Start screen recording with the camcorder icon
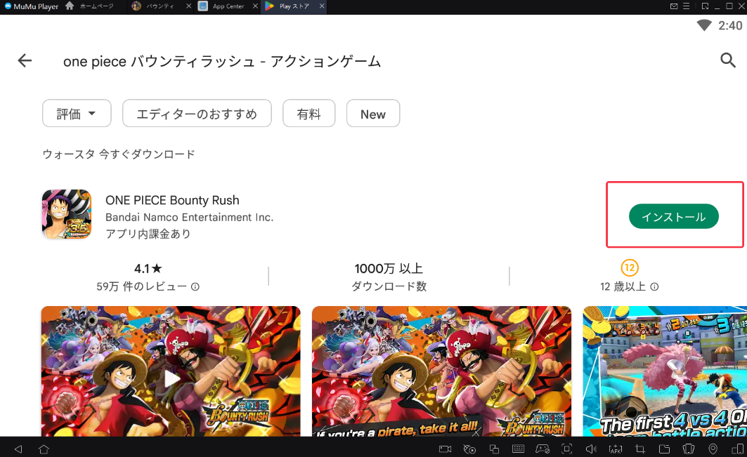This screenshot has width=747, height=457. coord(445,449)
